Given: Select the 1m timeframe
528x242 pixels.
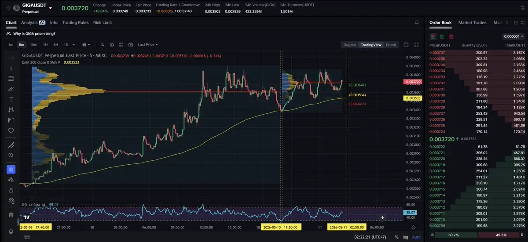Looking at the screenshot, I should click(x=11, y=45).
